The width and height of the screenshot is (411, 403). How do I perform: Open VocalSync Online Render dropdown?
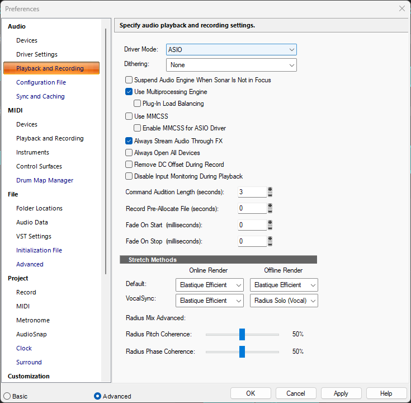[210, 301]
